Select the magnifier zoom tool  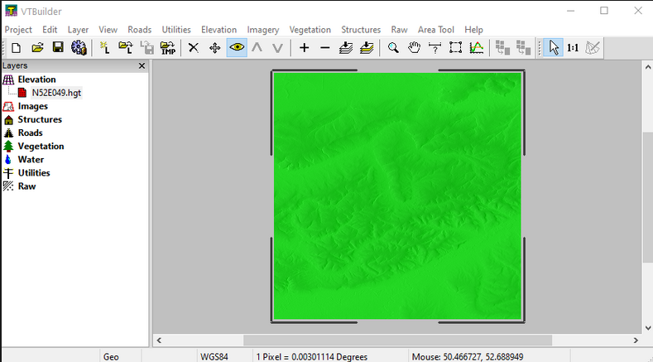394,48
